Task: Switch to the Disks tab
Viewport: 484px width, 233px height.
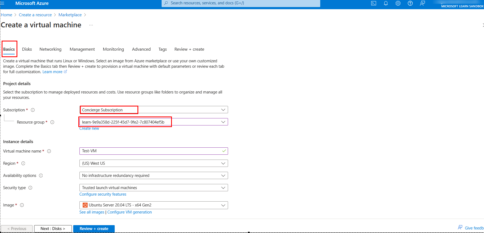Action: click(x=27, y=49)
